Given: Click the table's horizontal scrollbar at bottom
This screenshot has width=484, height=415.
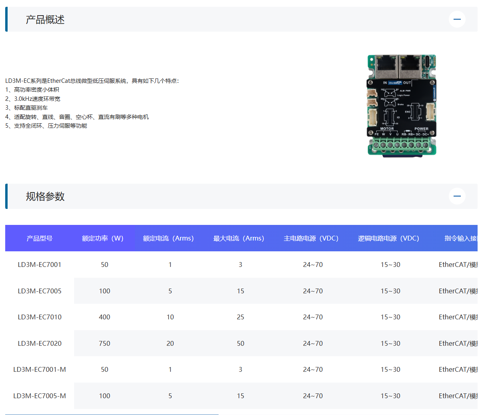Looking at the screenshot, I should [112, 414].
